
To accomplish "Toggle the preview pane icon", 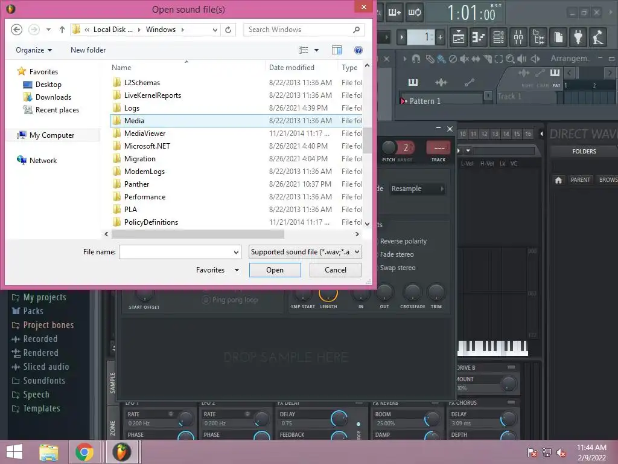I will [x=337, y=50].
